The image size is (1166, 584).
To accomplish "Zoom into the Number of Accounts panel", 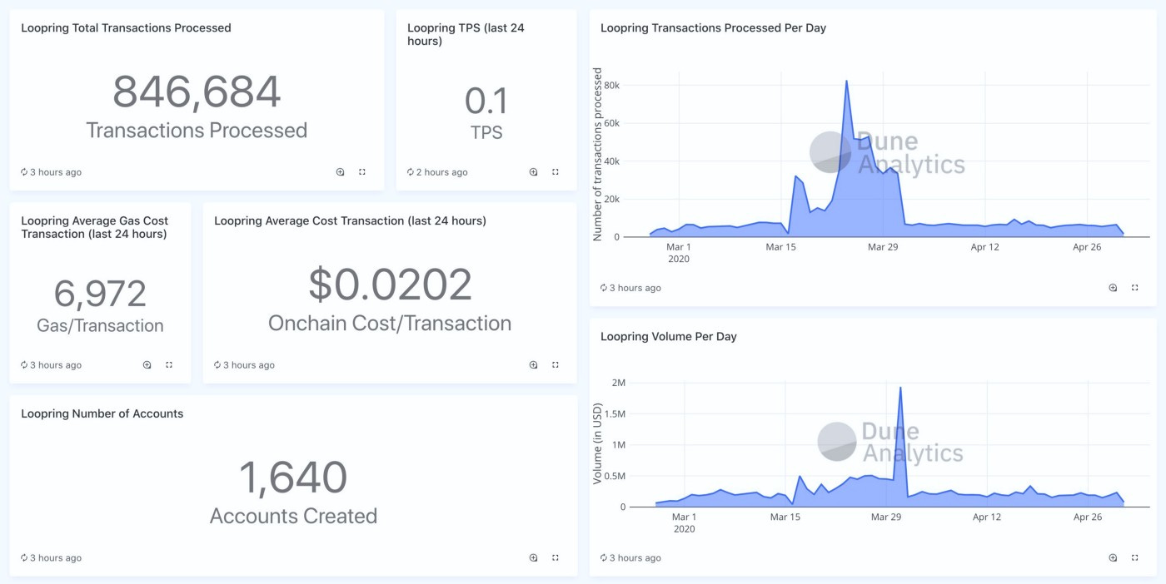I will 533,558.
